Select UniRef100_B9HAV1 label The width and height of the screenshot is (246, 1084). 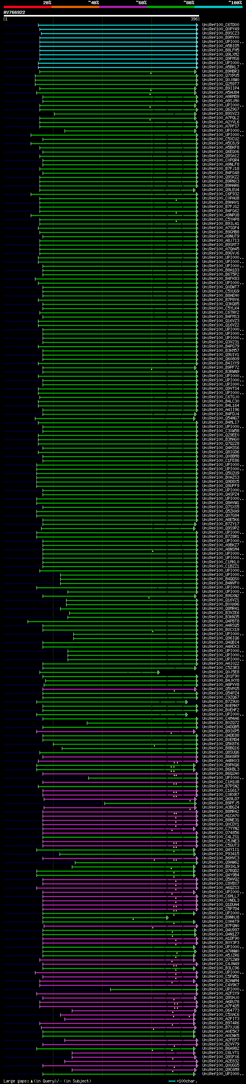click(220, 202)
